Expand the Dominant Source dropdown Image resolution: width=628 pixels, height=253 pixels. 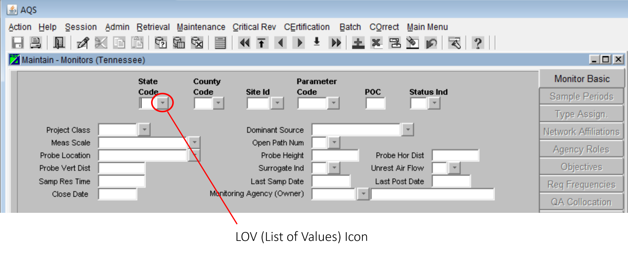408,130
